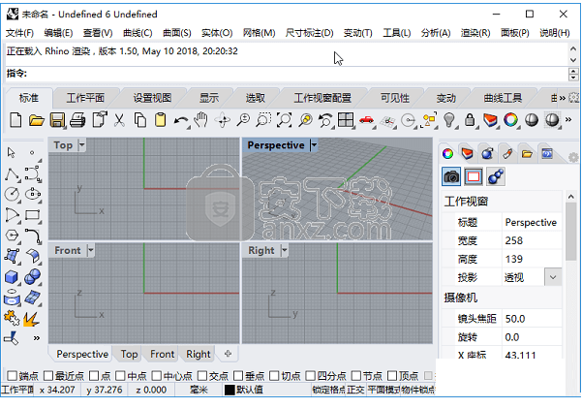The image size is (582, 408).
Task: Click the camera icon in properties panel
Action: pyautogui.click(x=451, y=176)
